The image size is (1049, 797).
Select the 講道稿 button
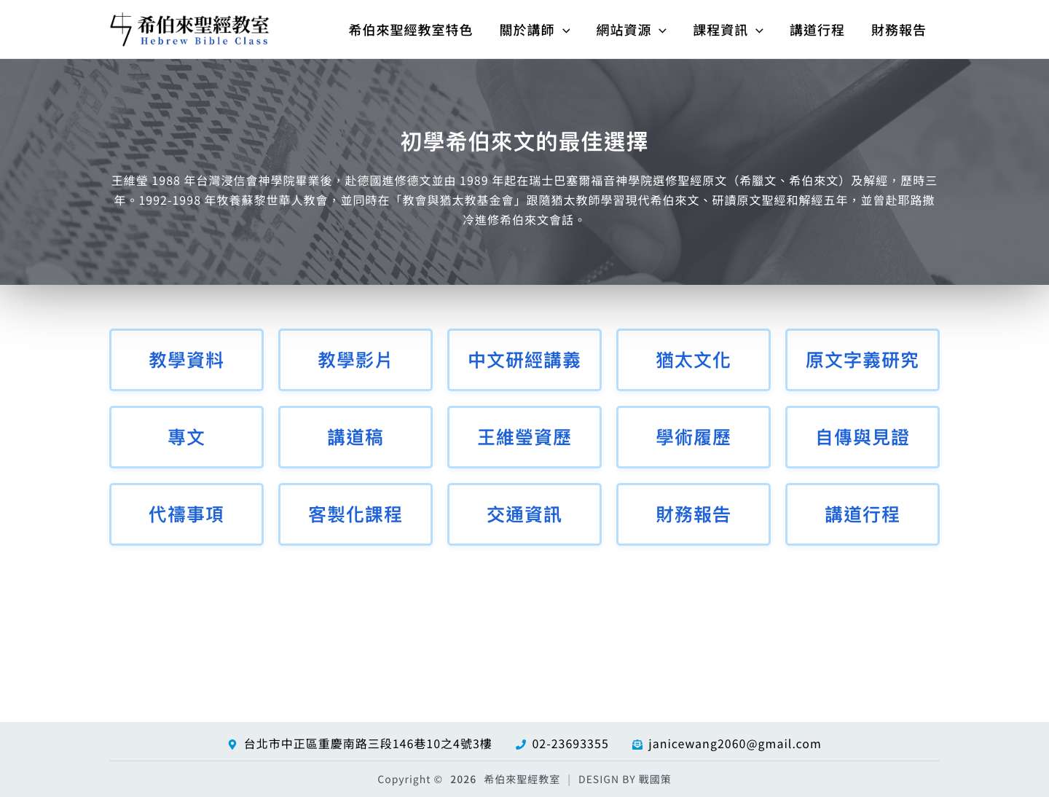tap(355, 437)
